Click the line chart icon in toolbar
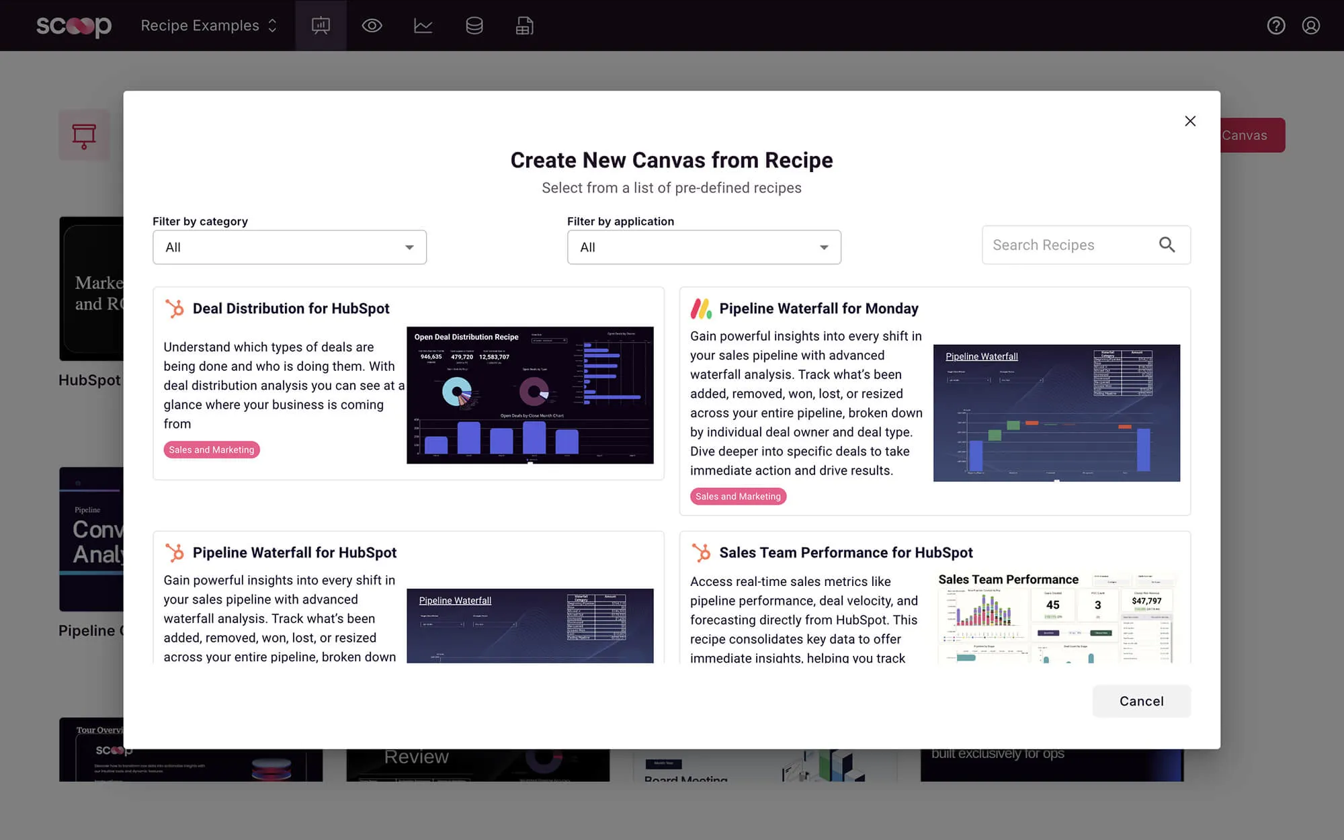The height and width of the screenshot is (840, 1344). 423,26
